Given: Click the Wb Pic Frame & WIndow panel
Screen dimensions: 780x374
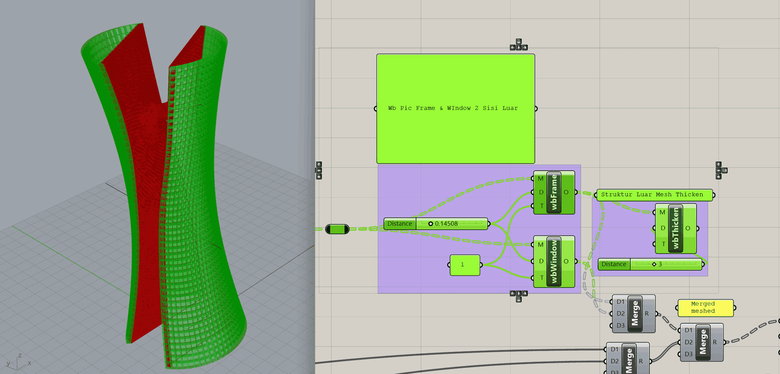Looking at the screenshot, I should [455, 109].
